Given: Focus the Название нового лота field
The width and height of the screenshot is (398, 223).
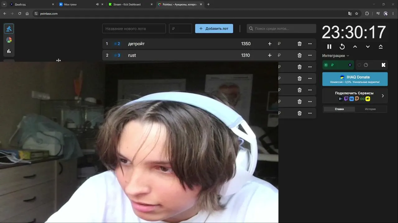Looking at the screenshot, I should [134, 28].
